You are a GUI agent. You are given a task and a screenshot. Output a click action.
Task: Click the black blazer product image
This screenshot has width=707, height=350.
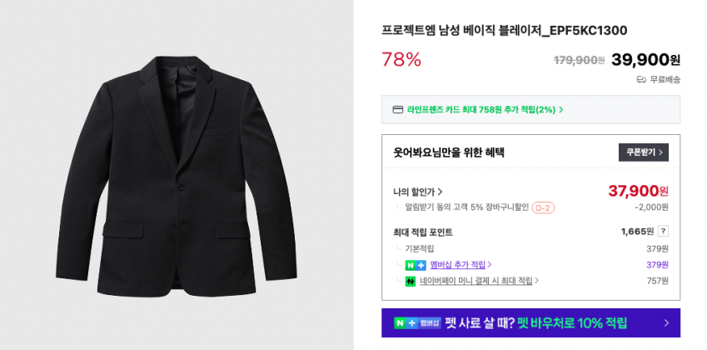click(x=177, y=175)
